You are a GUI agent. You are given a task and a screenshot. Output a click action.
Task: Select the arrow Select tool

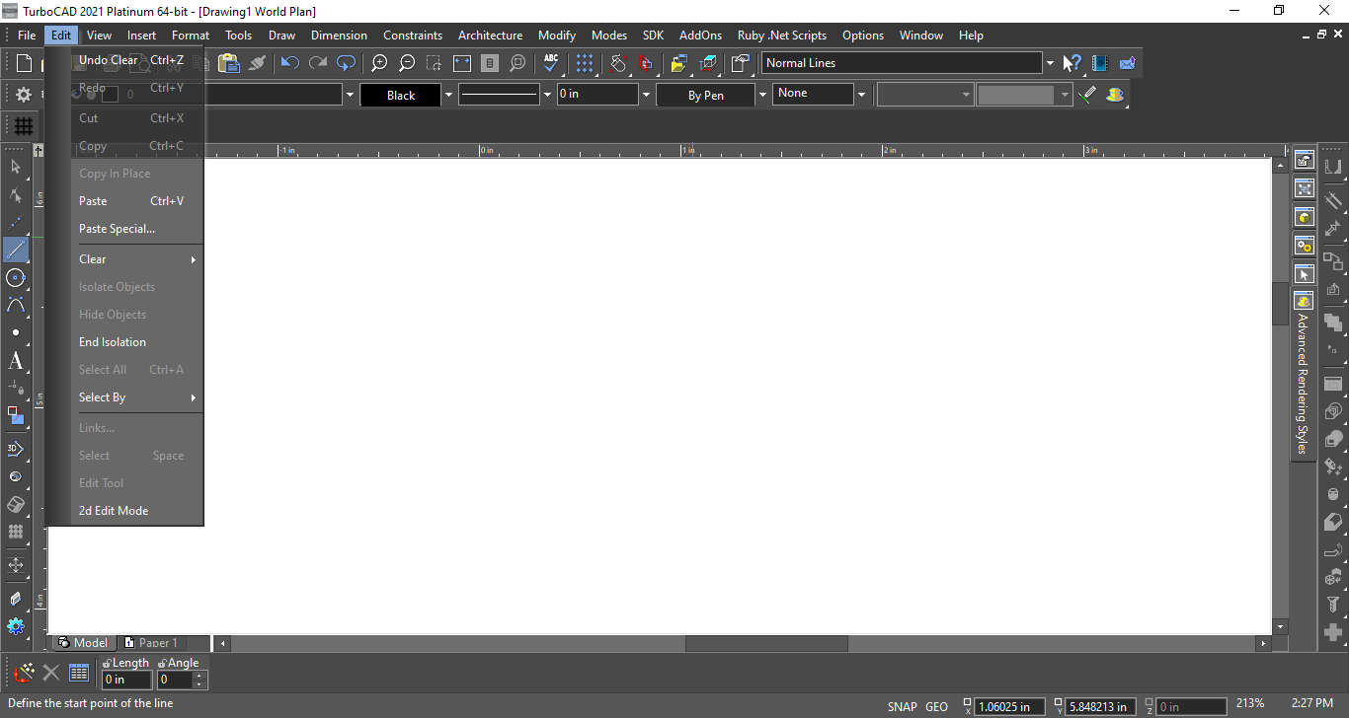[x=16, y=167]
